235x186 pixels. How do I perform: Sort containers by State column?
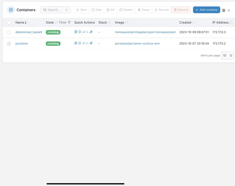52,23
